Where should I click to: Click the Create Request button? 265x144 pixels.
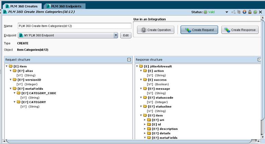tap(199, 30)
